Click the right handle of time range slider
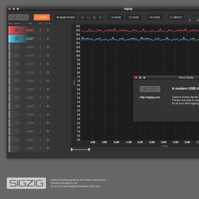 [89, 150]
